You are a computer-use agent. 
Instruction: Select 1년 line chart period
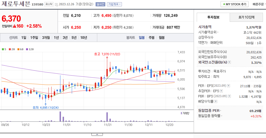[56, 38]
